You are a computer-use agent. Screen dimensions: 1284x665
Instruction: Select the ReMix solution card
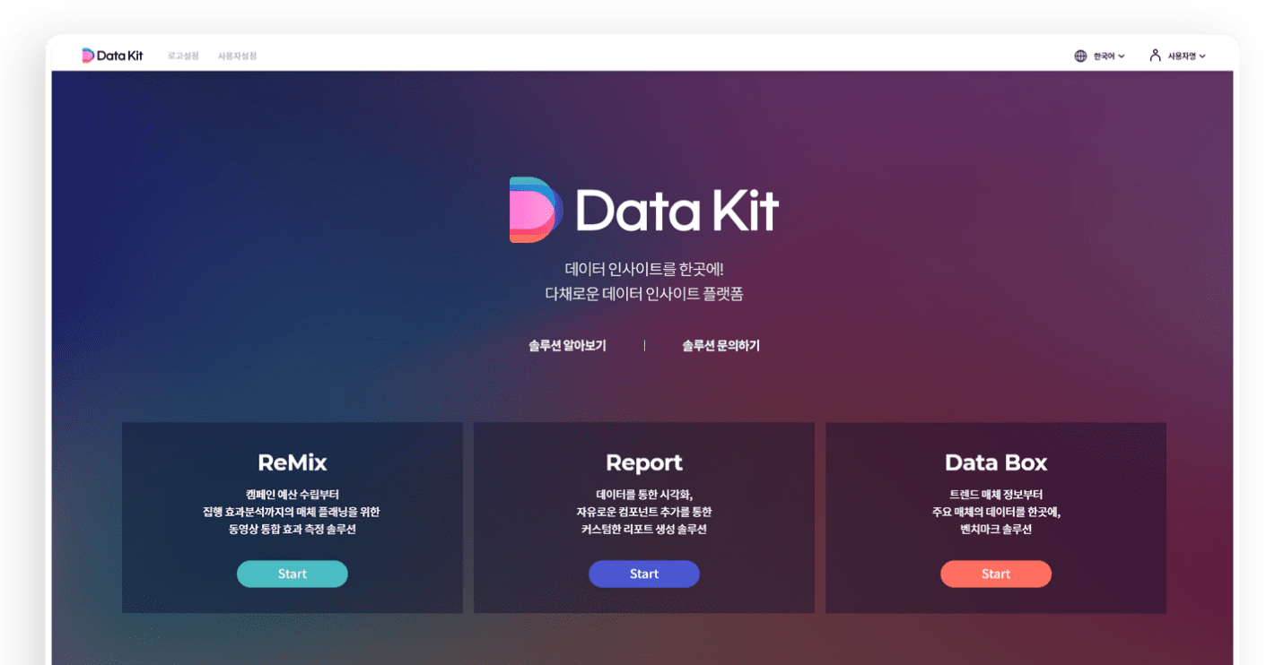point(292,517)
